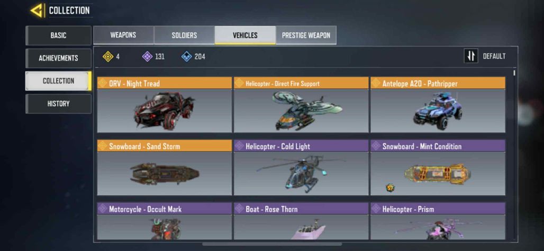The height and width of the screenshot is (251, 544).
Task: Open the BASIC section in sidebar
Action: (x=58, y=35)
